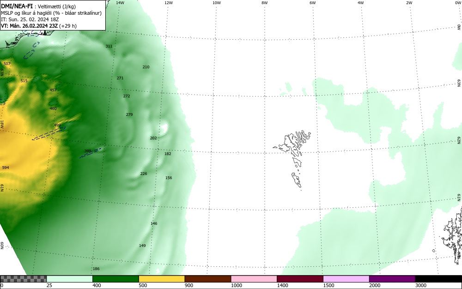Select the map value 398

click(88, 151)
